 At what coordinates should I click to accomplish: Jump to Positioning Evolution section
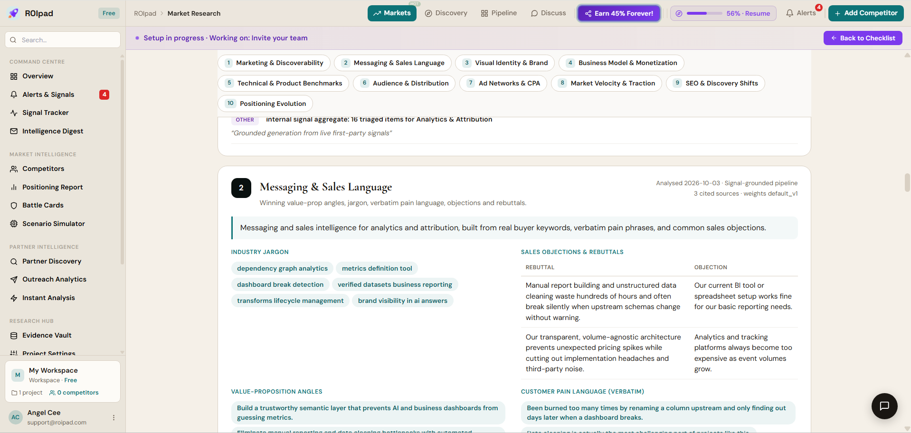pos(265,104)
